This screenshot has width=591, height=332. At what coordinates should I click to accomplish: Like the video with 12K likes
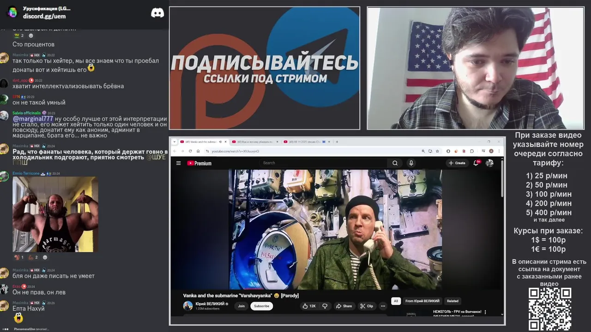[309, 306]
